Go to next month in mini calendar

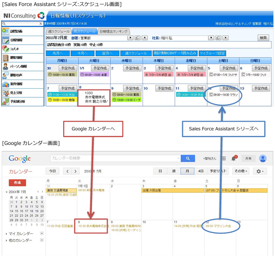pyautogui.click(x=42, y=192)
